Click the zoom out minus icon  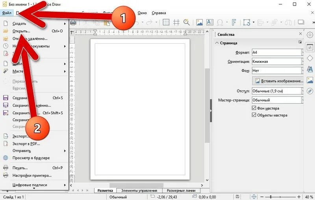[262, 197]
